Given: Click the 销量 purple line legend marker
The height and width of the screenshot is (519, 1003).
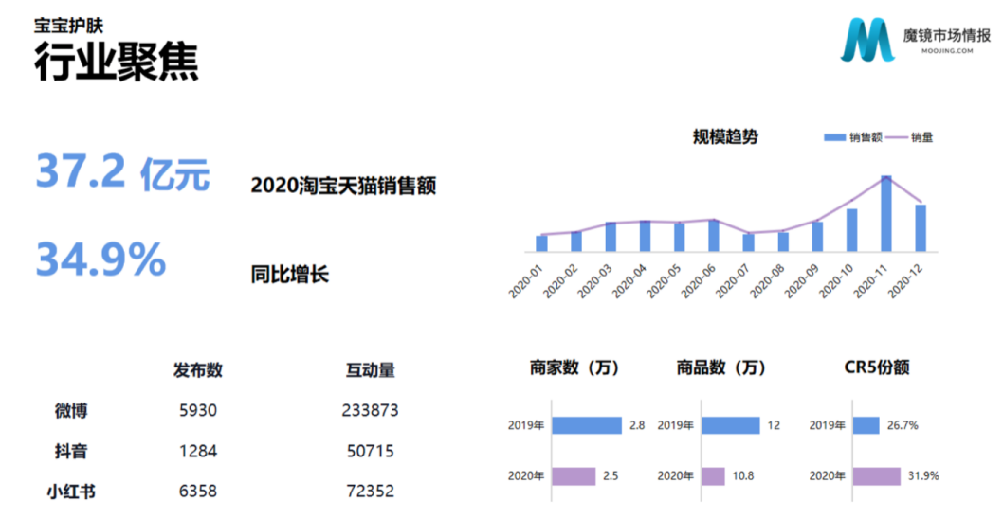Looking at the screenshot, I should point(897,137).
